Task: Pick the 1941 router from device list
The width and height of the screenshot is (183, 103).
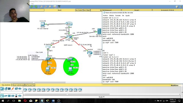Action: point(25,90)
